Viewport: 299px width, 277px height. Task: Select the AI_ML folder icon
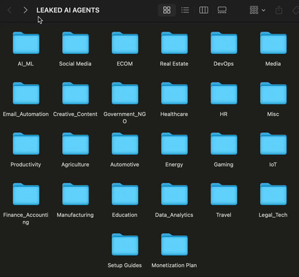coord(26,43)
